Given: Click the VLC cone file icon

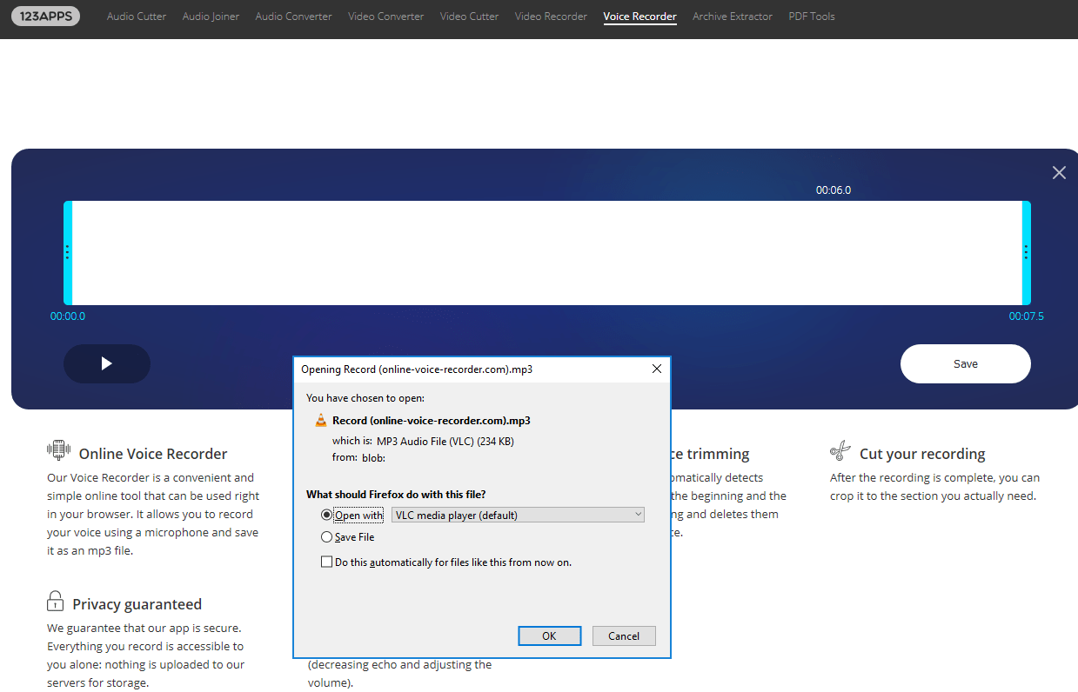Looking at the screenshot, I should coord(321,420).
